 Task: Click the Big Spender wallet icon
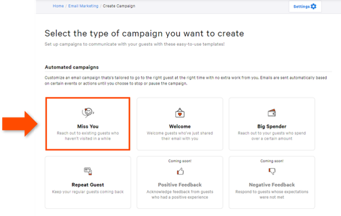(272, 113)
